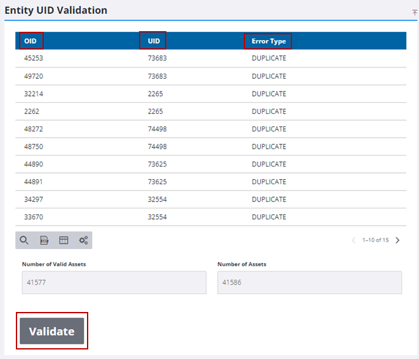
Task: Sort by the UID column header
Action: [154, 41]
